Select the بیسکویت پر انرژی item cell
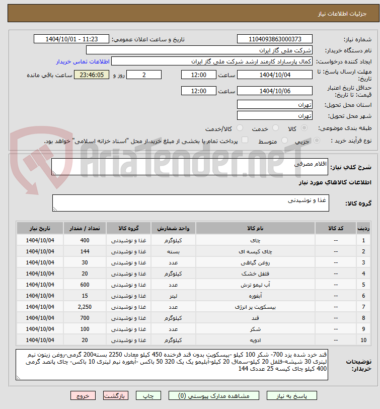380x409 pixels. click(x=255, y=307)
